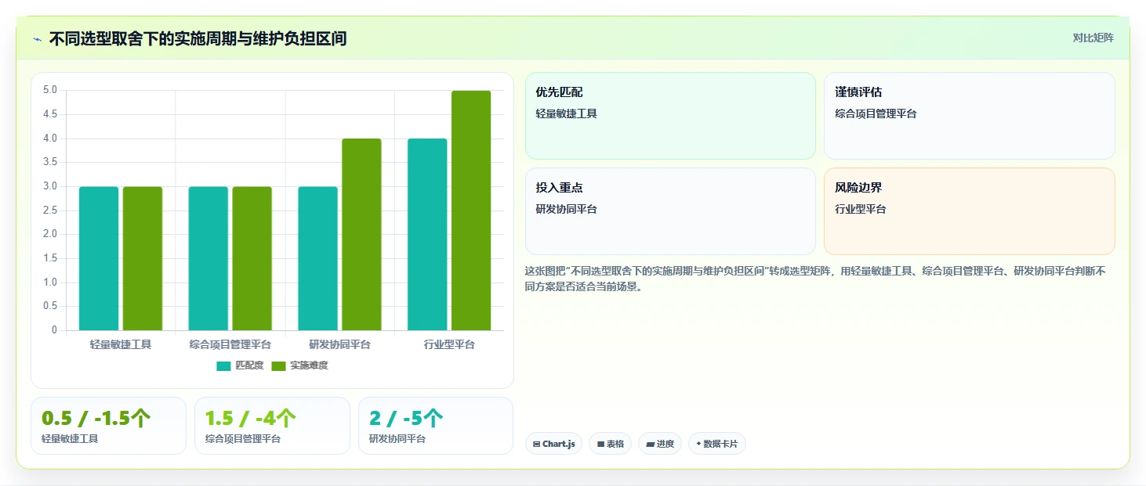
Task: Click the 1.5 / -4个 stat card
Action: pyautogui.click(x=272, y=426)
